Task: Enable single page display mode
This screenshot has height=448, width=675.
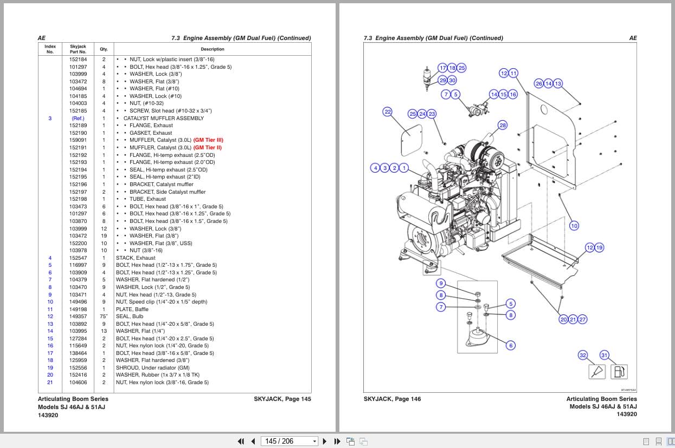Action: click(x=646, y=442)
